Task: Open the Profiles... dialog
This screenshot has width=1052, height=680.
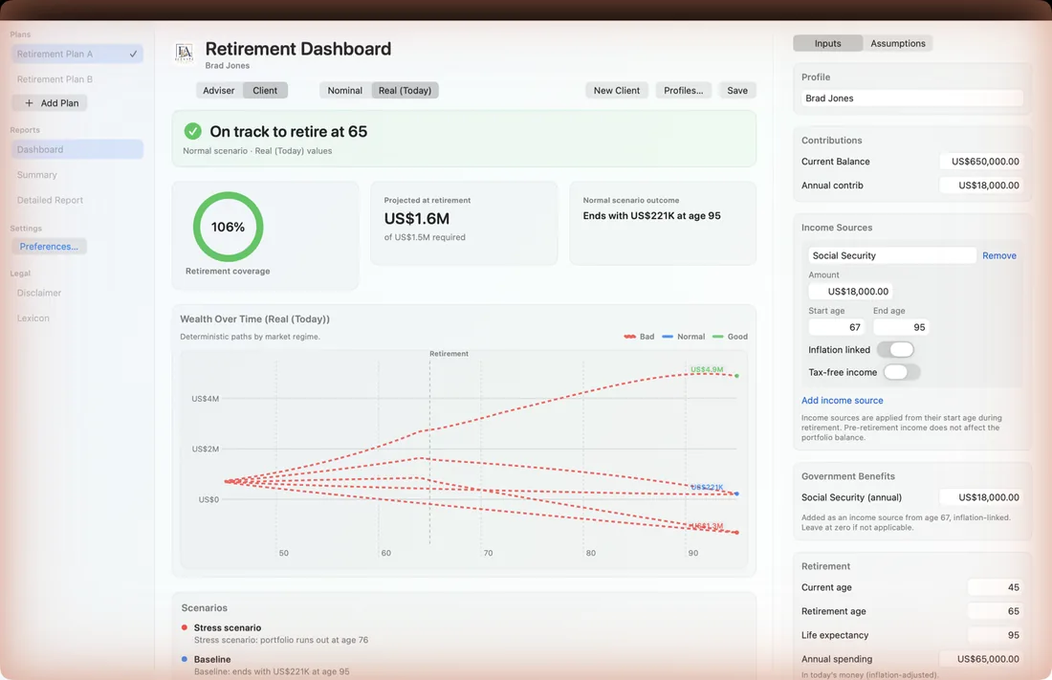Action: tap(684, 90)
